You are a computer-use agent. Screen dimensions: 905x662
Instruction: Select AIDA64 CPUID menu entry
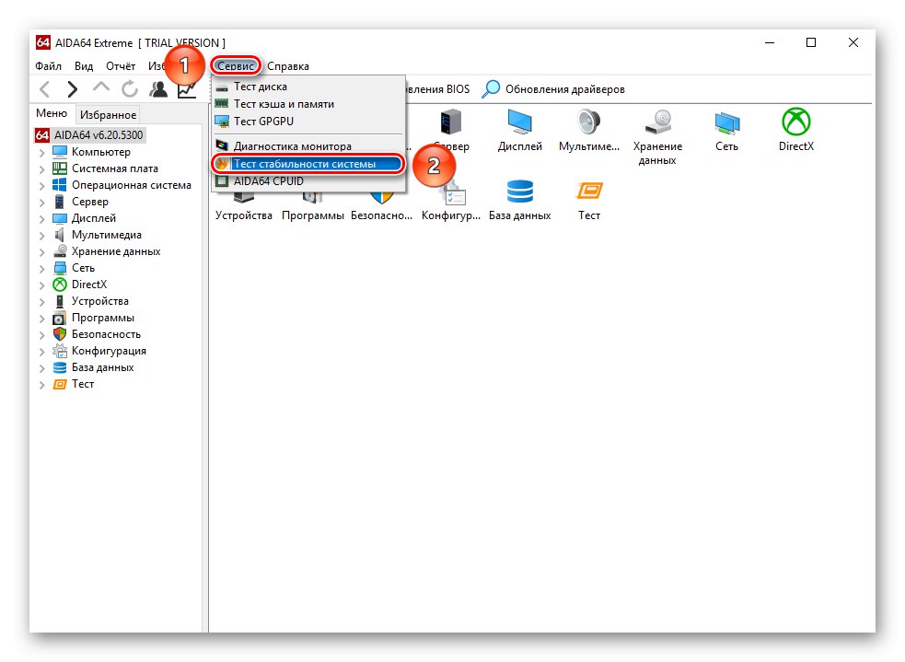point(307,181)
